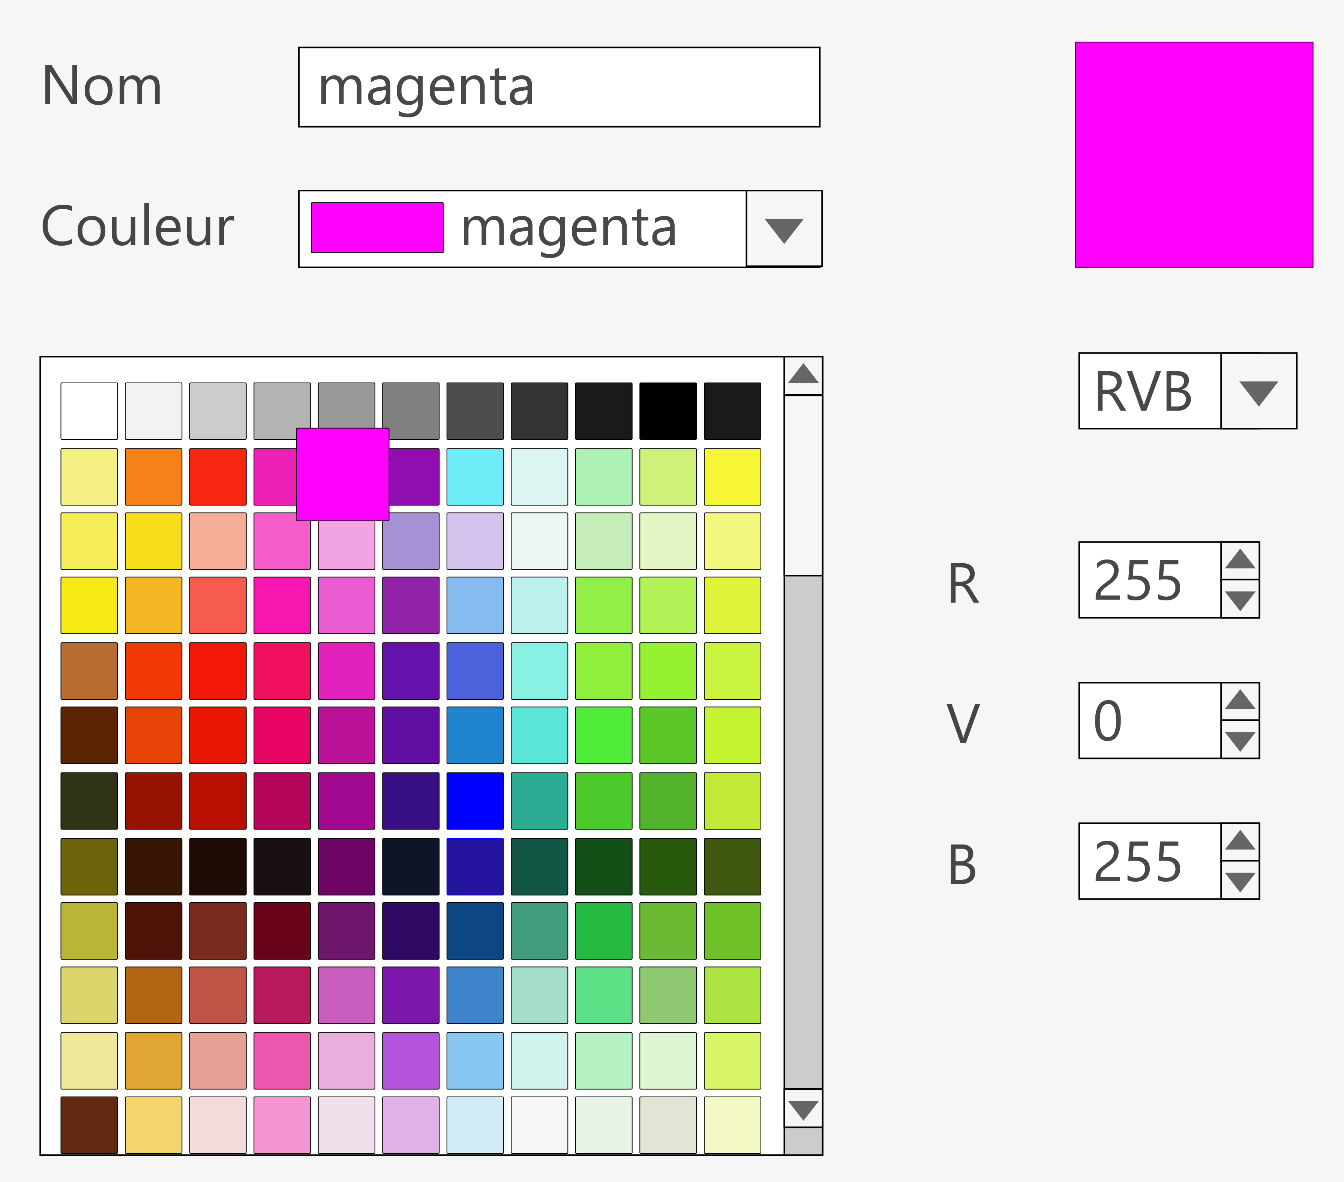Increase the R value with up arrow
Viewport: 1344px width, 1182px height.
pyautogui.click(x=1240, y=560)
